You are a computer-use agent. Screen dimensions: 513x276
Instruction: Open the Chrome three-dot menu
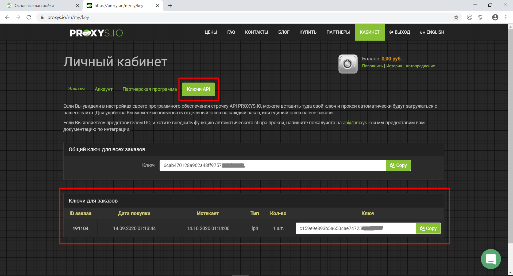506,17
